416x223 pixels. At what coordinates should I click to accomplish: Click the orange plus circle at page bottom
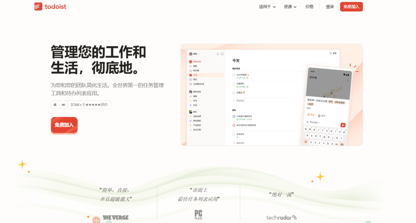[96, 220]
